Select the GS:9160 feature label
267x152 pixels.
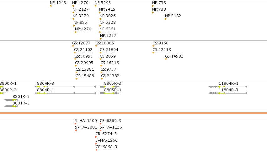coord(160,43)
